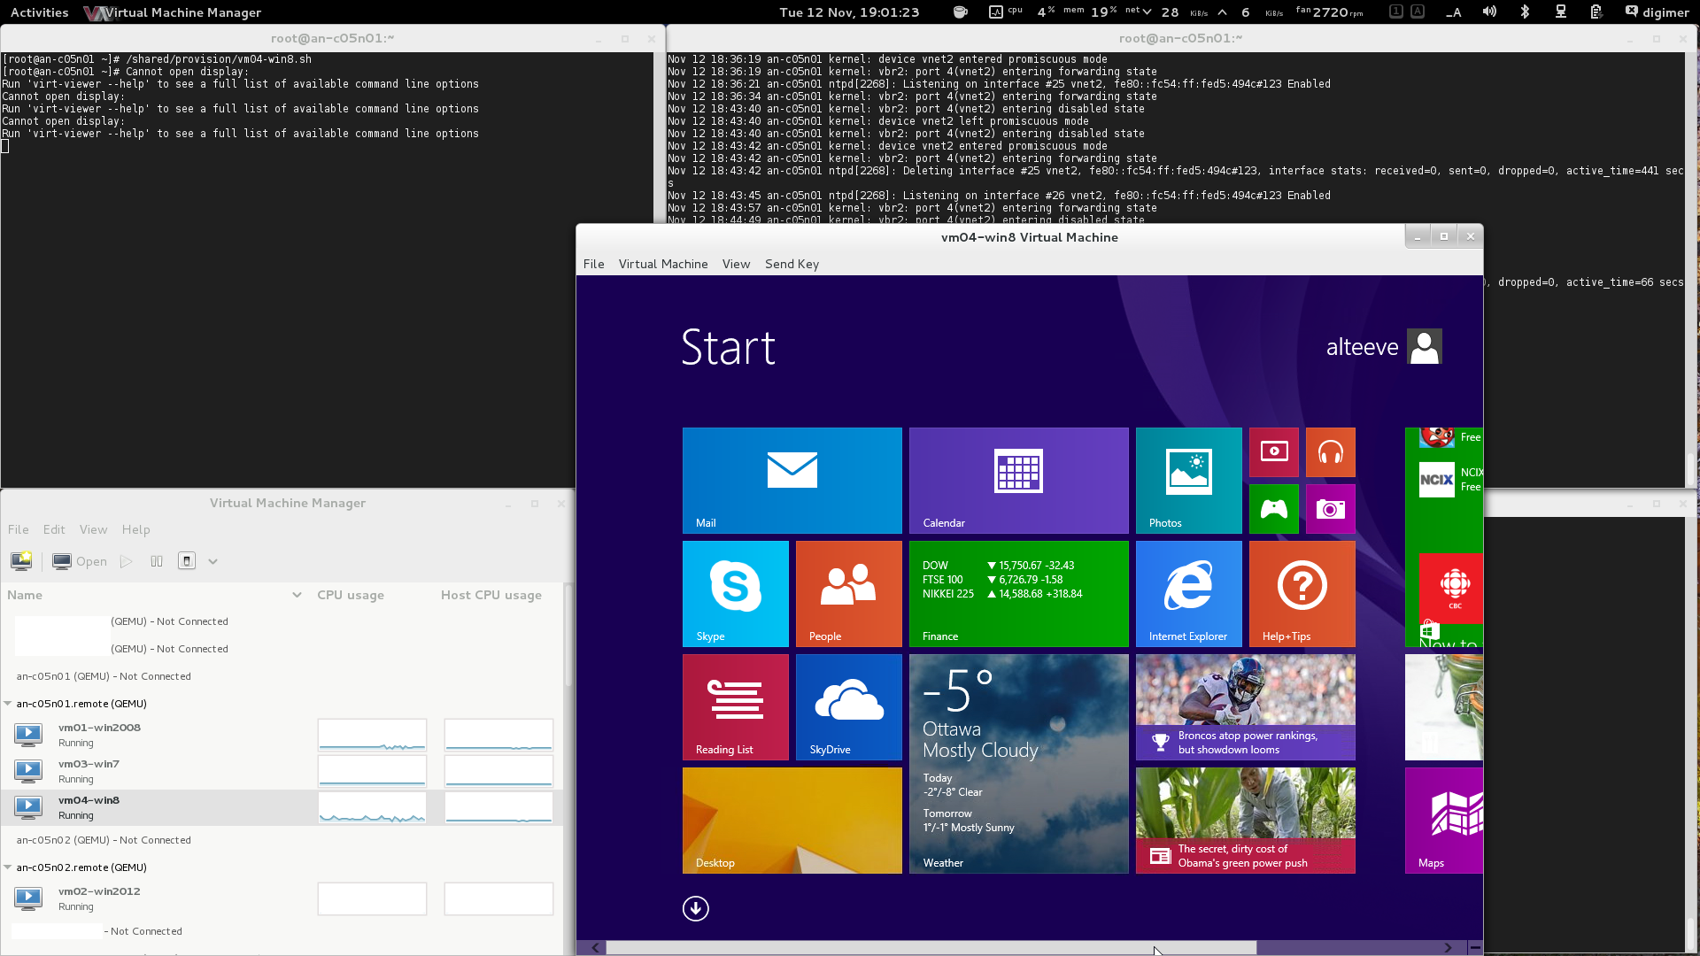Open the Finance stock tile
Screen dimensions: 1700x956
1018,594
